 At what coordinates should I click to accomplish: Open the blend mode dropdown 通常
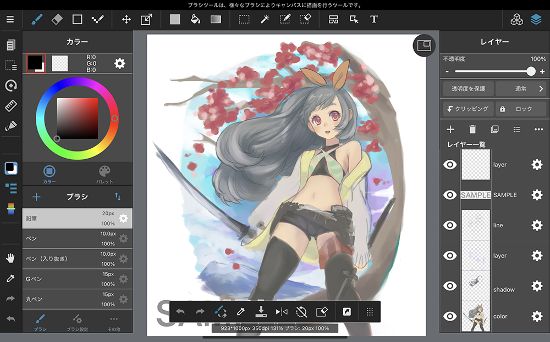[521, 88]
